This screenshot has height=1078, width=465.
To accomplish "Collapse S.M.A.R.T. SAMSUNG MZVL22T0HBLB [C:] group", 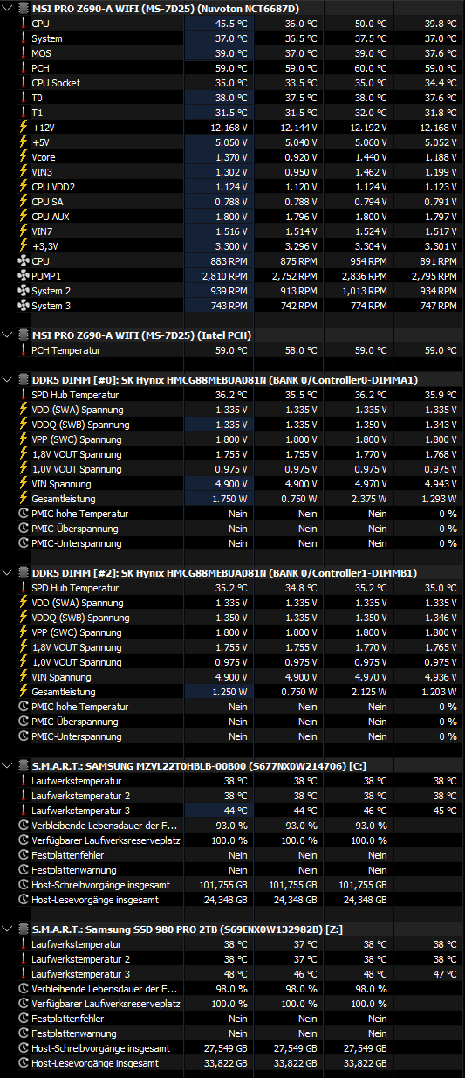I will coord(8,766).
